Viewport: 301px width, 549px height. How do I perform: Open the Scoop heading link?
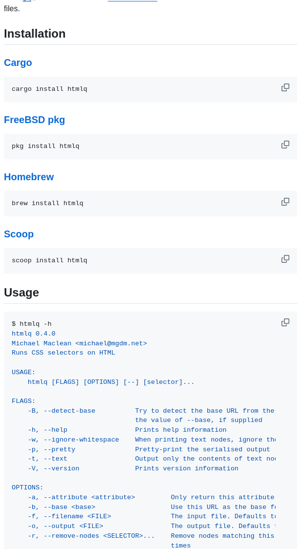click(19, 234)
